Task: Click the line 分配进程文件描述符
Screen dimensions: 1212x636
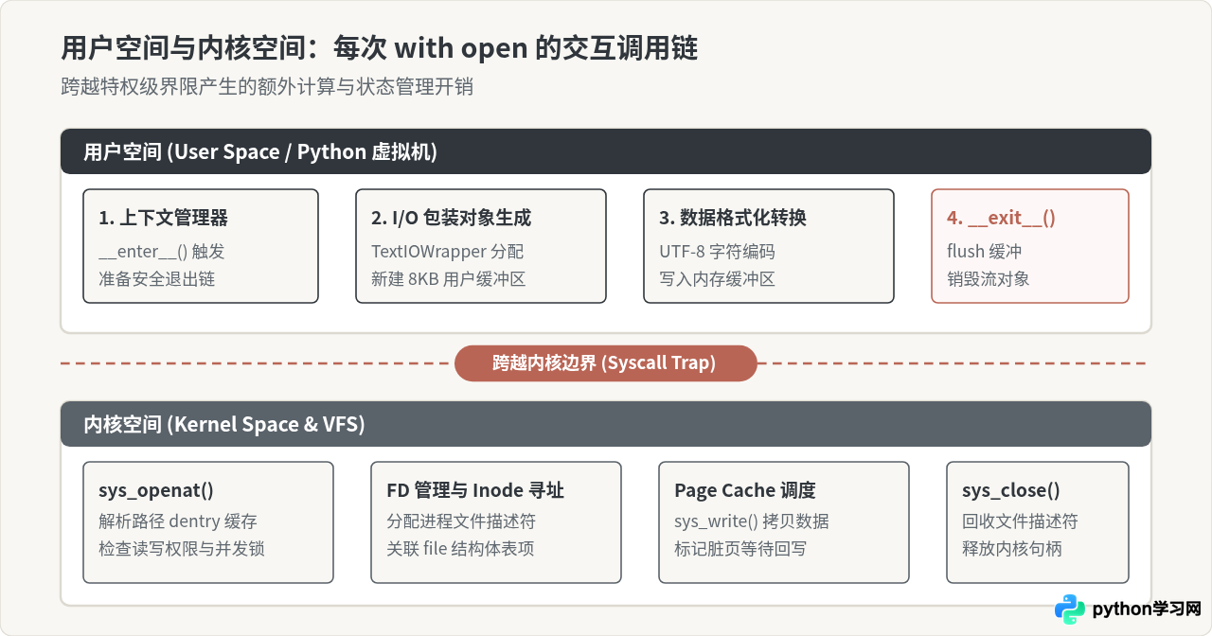Action: pos(461,521)
